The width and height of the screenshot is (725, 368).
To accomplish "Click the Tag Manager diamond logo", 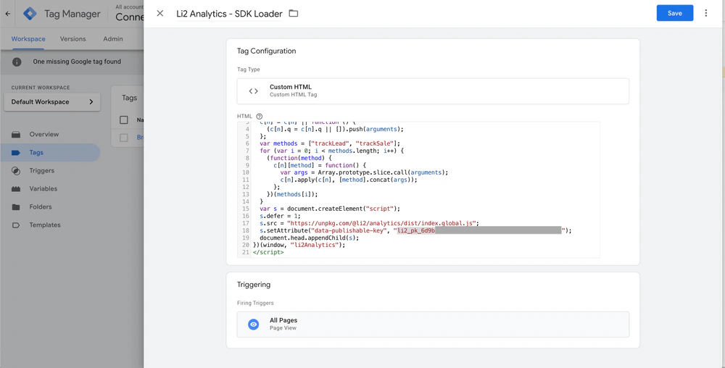I will tap(30, 14).
